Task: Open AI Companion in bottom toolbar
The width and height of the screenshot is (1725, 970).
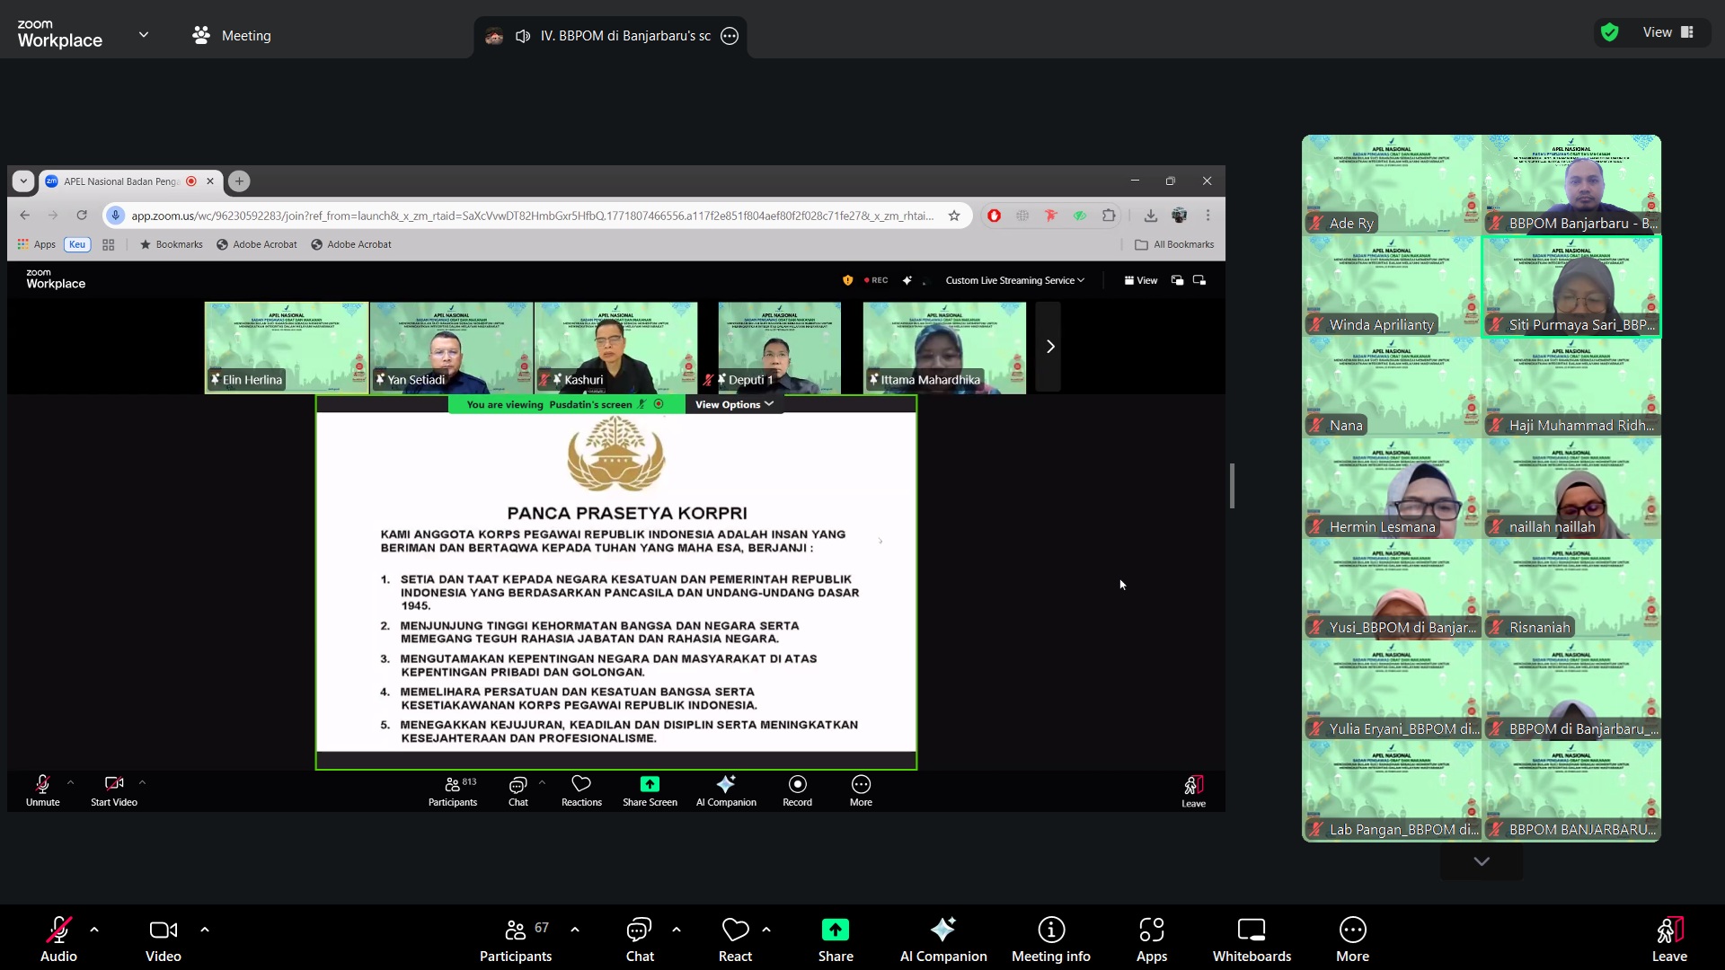Action: [942, 939]
